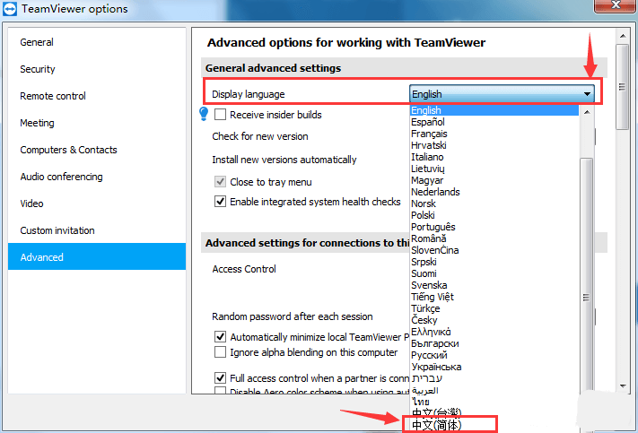
Task: Select Magyar as display language
Action: pos(494,180)
